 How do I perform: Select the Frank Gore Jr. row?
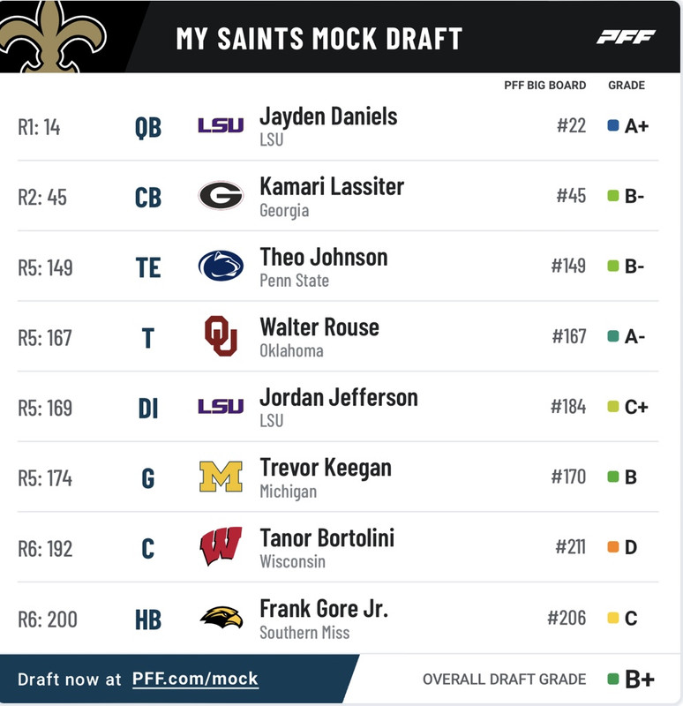pos(338,619)
